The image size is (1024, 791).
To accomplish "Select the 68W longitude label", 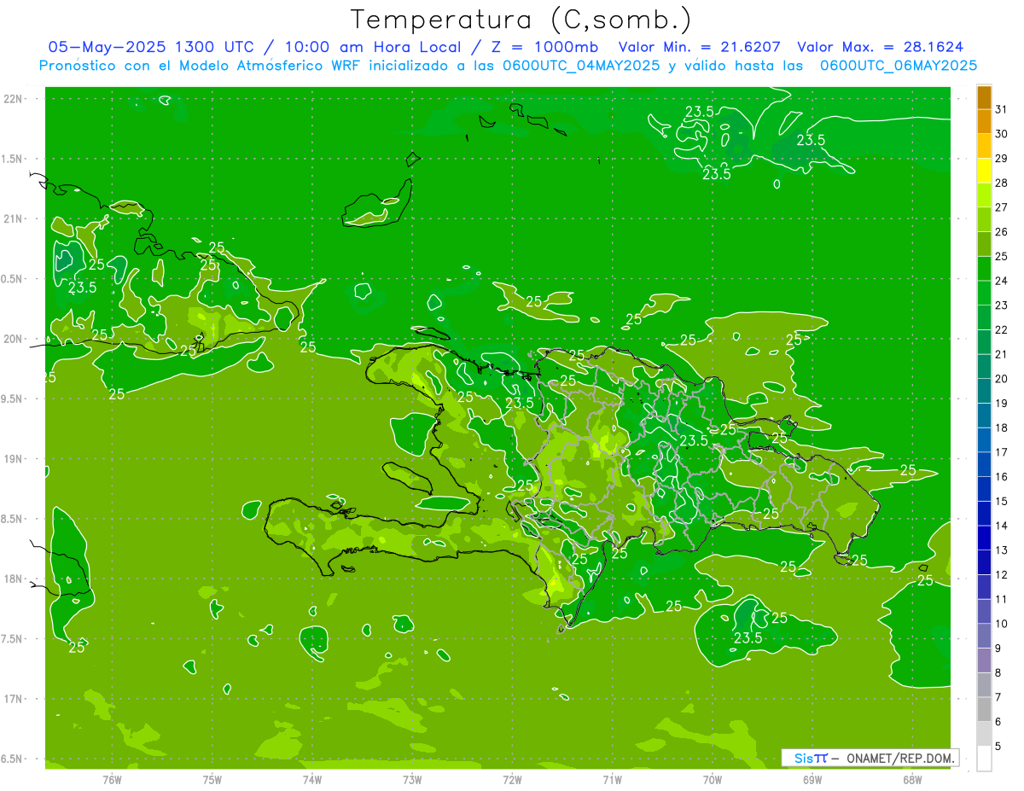I will tap(912, 780).
